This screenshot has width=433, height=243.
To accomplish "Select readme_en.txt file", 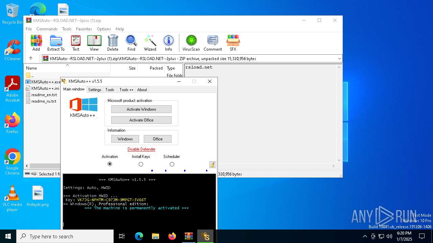I will [x=42, y=95].
